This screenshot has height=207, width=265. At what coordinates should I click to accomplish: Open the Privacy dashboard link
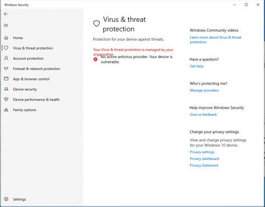pos(204,159)
